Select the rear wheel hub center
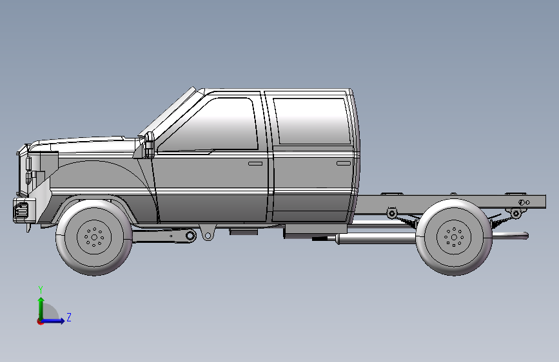The height and width of the screenshot is (362, 559). pos(454,237)
